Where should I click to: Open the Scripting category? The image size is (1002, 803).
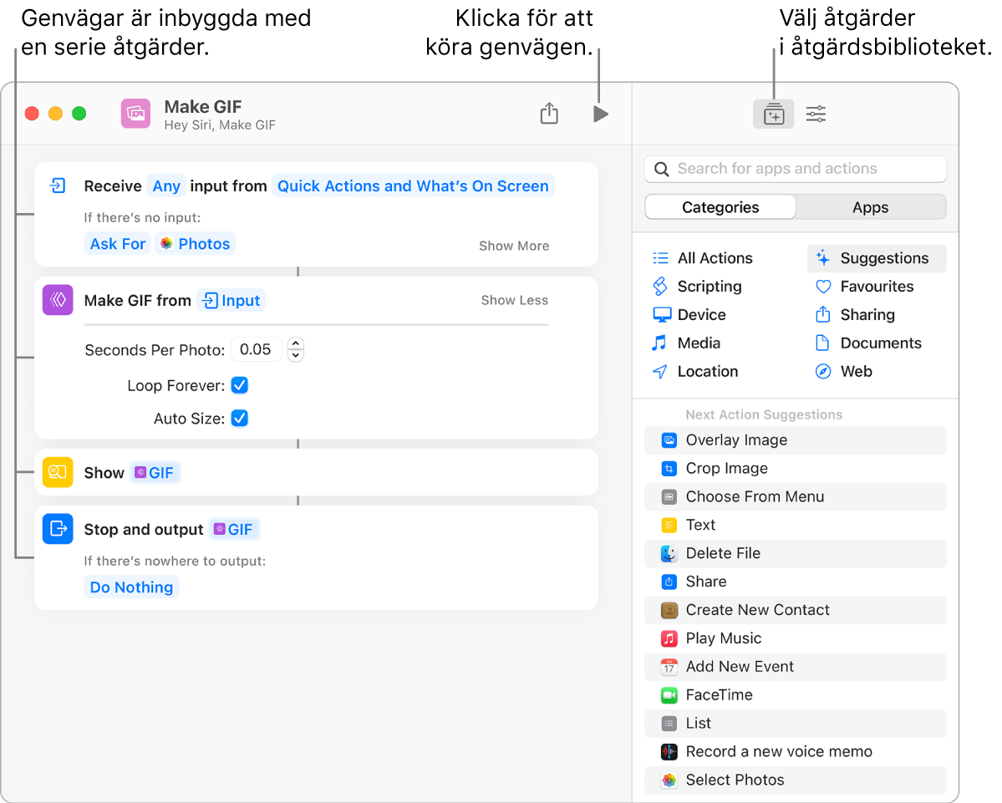[697, 287]
